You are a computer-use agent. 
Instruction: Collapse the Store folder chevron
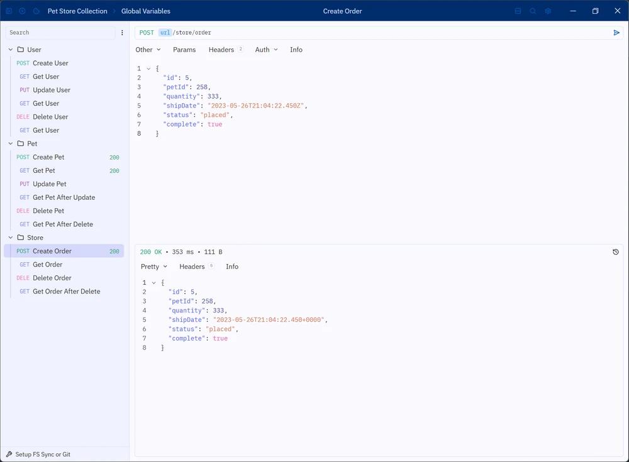11,238
